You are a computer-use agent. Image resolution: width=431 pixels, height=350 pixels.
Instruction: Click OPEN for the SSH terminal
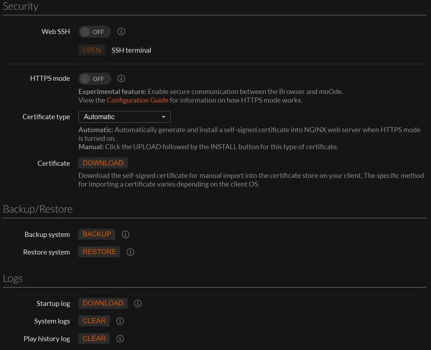(x=92, y=50)
